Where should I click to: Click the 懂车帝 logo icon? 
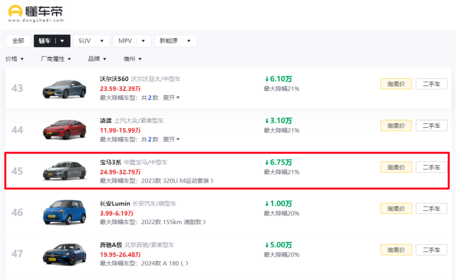tap(16, 11)
